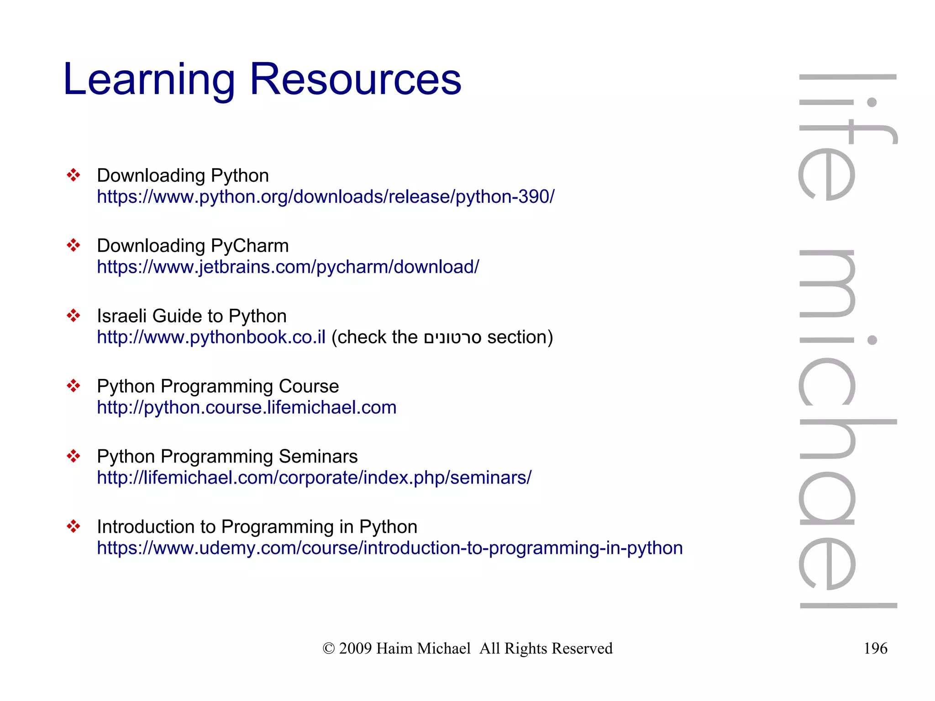Open the python.org downloads release link
Image resolution: width=935 pixels, height=701 pixels.
point(326,197)
